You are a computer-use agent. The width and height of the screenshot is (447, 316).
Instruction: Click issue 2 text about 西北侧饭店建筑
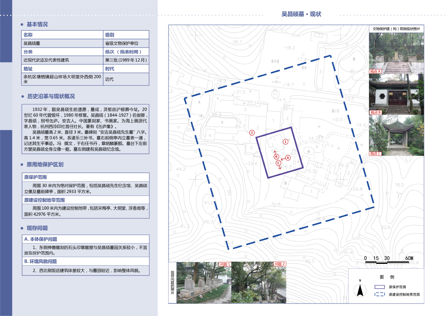pos(87,271)
